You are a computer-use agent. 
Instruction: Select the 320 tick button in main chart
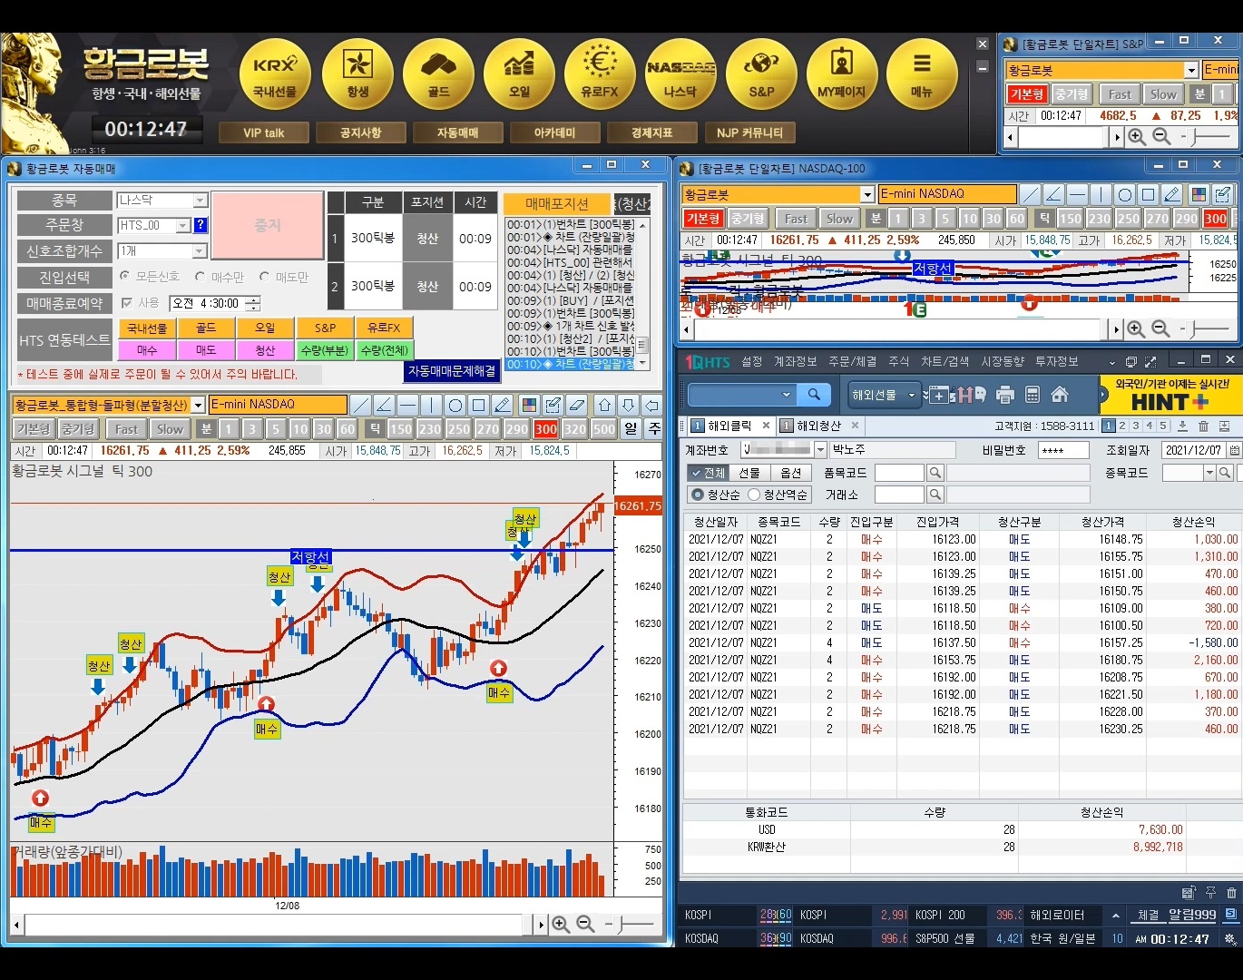[x=574, y=428]
